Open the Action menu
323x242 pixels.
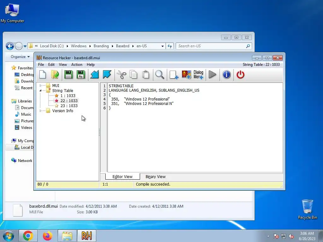coord(77,65)
